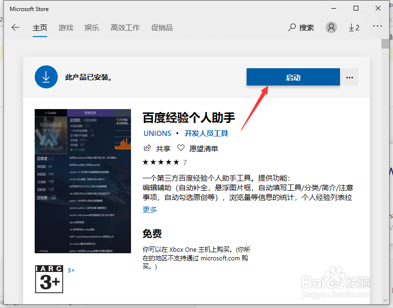This screenshot has height=308, width=393.
Task: View downloads and updates queue
Action: point(354,27)
